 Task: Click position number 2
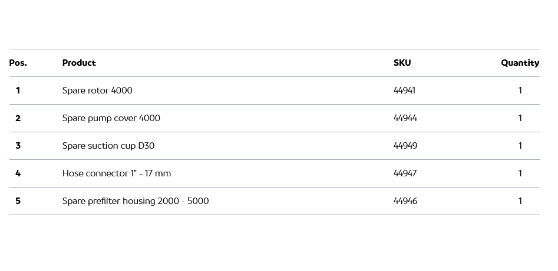pyautogui.click(x=18, y=118)
